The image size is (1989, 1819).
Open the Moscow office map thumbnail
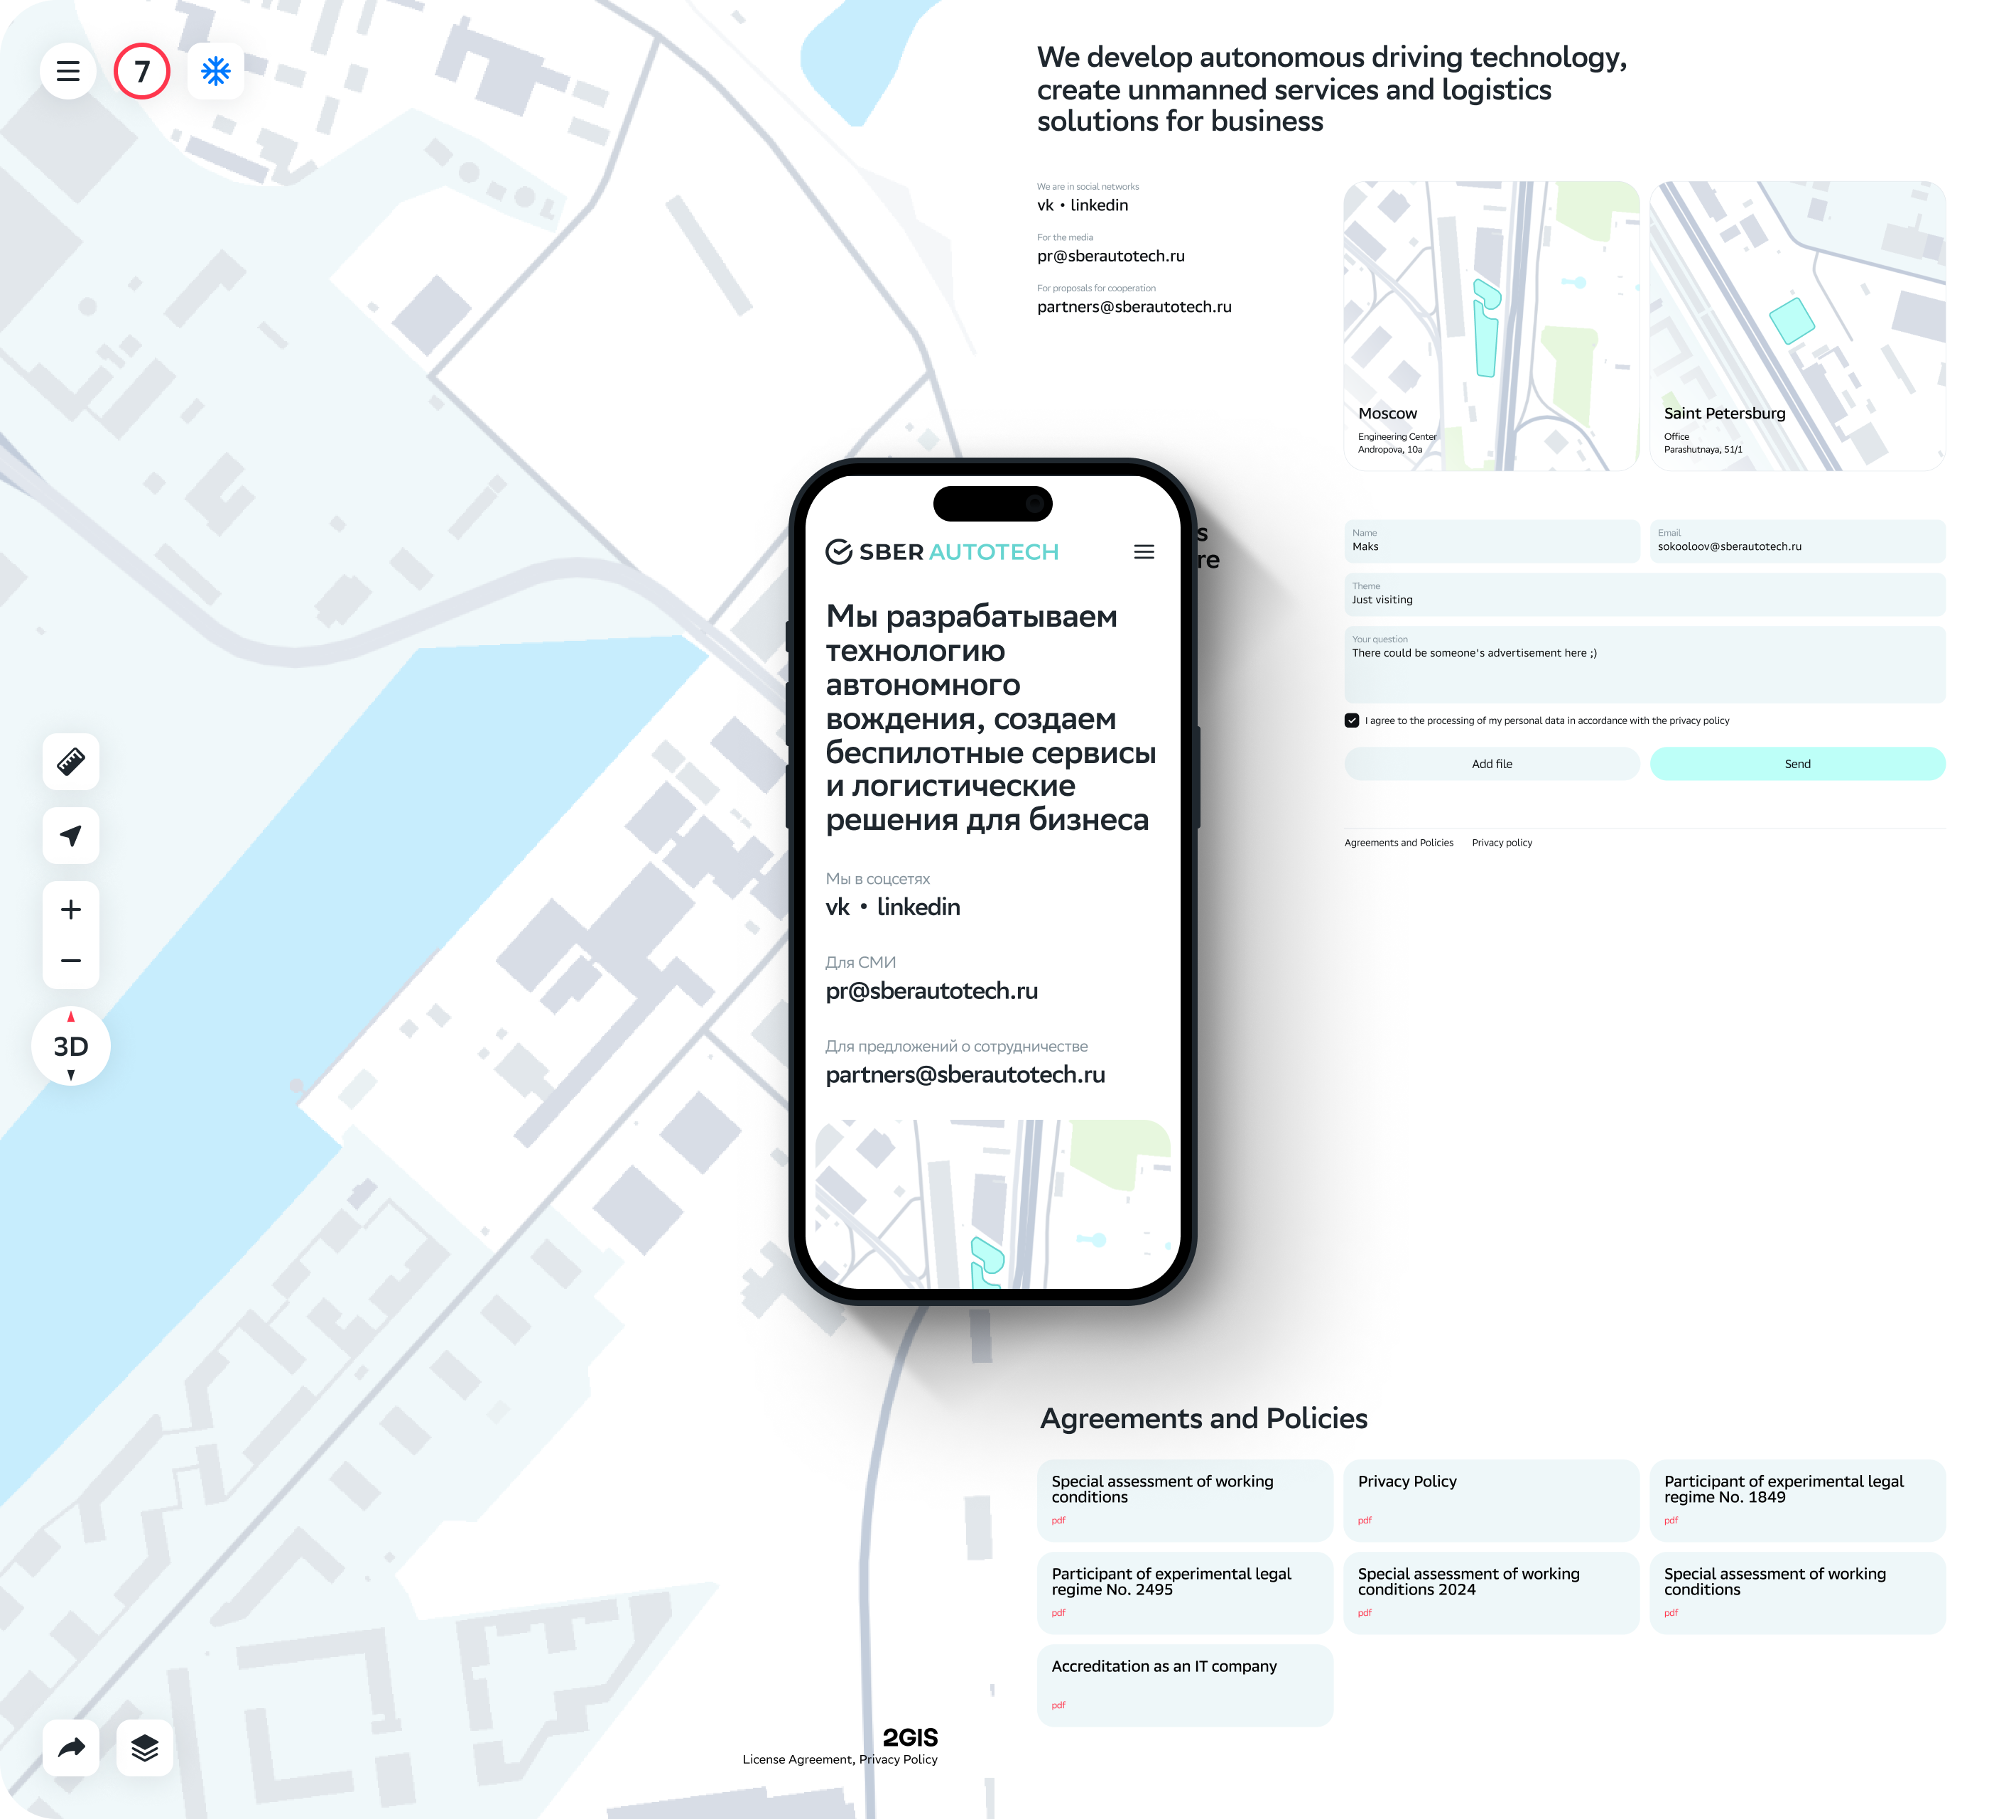pos(1491,325)
